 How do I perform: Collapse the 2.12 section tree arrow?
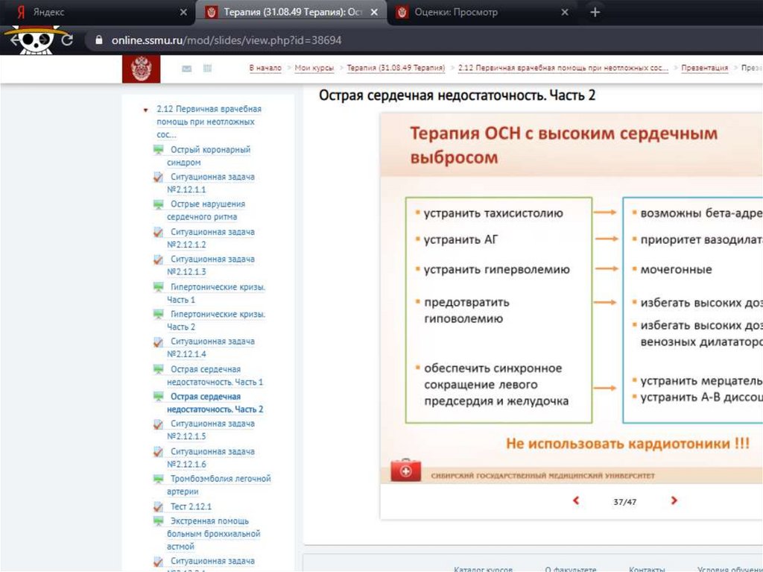click(x=146, y=110)
